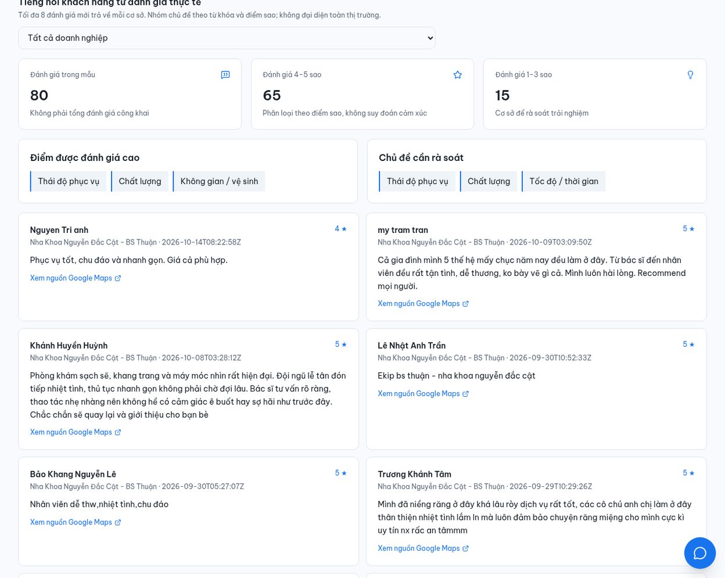Select Chất lượng under Chủ đề cần rà soát
The width and height of the screenshot is (725, 578).
point(489,181)
